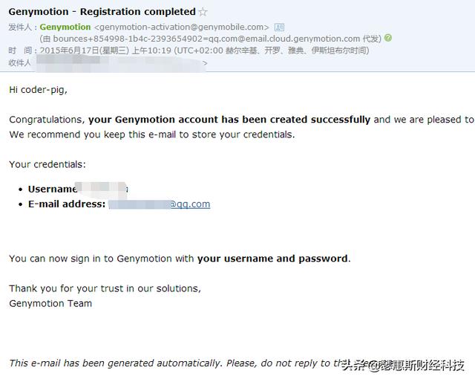
Task: Click the Username bullet label
Action: [52, 189]
